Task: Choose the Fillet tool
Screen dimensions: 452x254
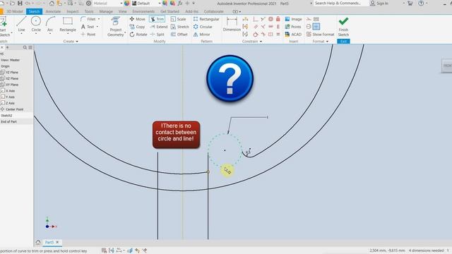Action: (88, 19)
